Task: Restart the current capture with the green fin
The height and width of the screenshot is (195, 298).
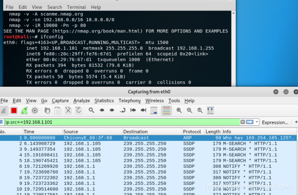Action: 24,110
